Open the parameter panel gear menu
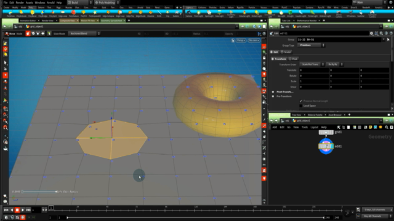 point(371,33)
